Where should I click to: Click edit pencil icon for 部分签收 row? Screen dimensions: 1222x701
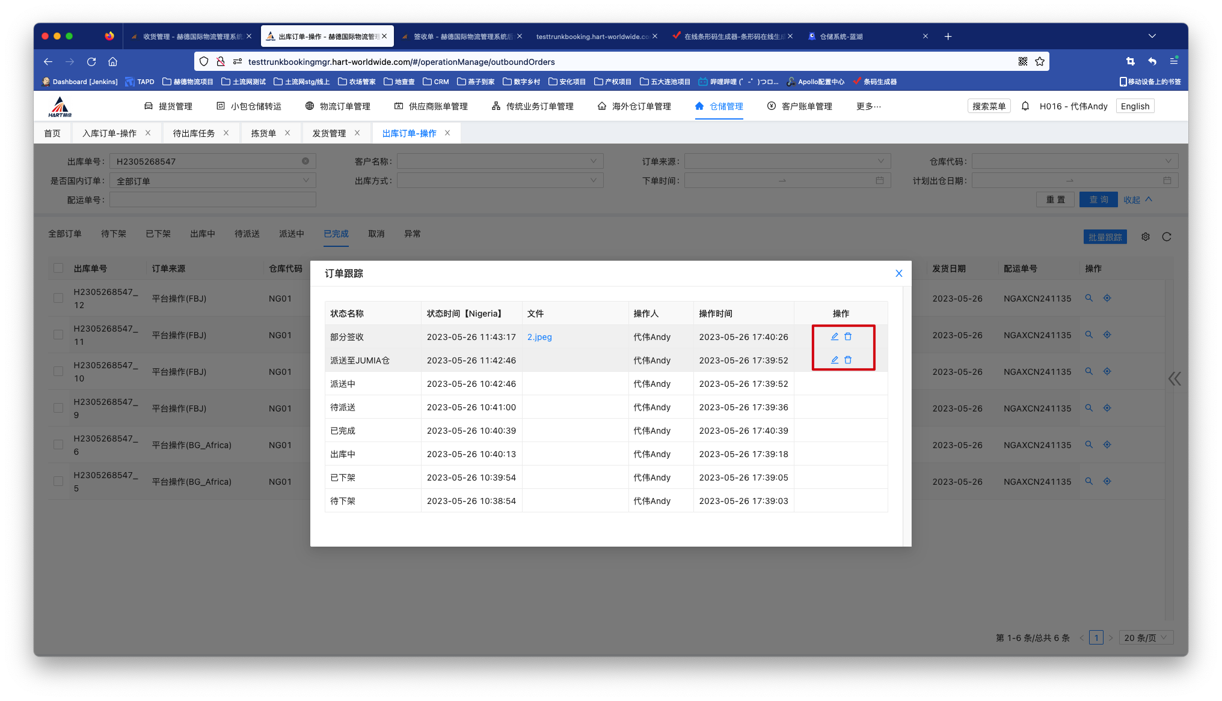[834, 336]
